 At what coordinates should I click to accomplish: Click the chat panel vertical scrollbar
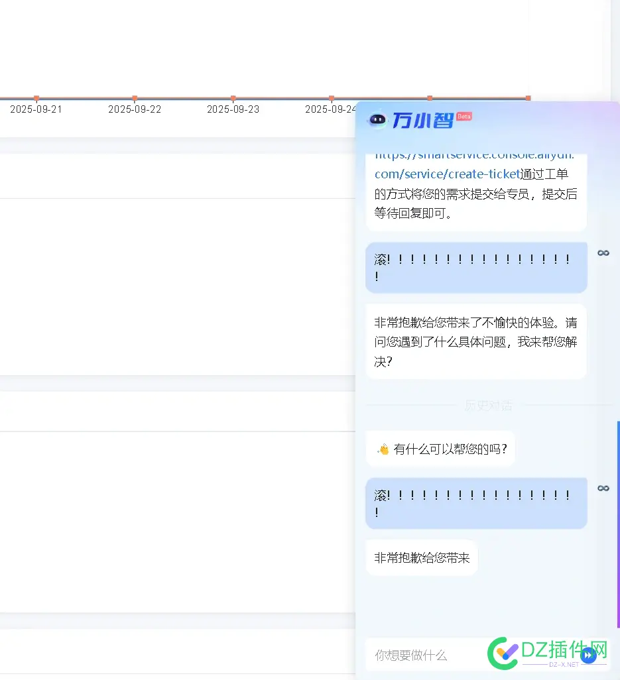pyautogui.click(x=618, y=524)
